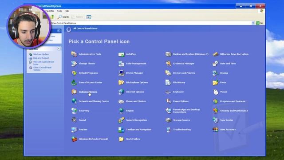Open the Network and Sharing Center icon
Screen dimensions: 284x160
(74, 101)
